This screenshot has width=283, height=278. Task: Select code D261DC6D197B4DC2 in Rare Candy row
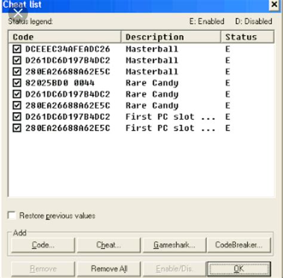(67, 94)
